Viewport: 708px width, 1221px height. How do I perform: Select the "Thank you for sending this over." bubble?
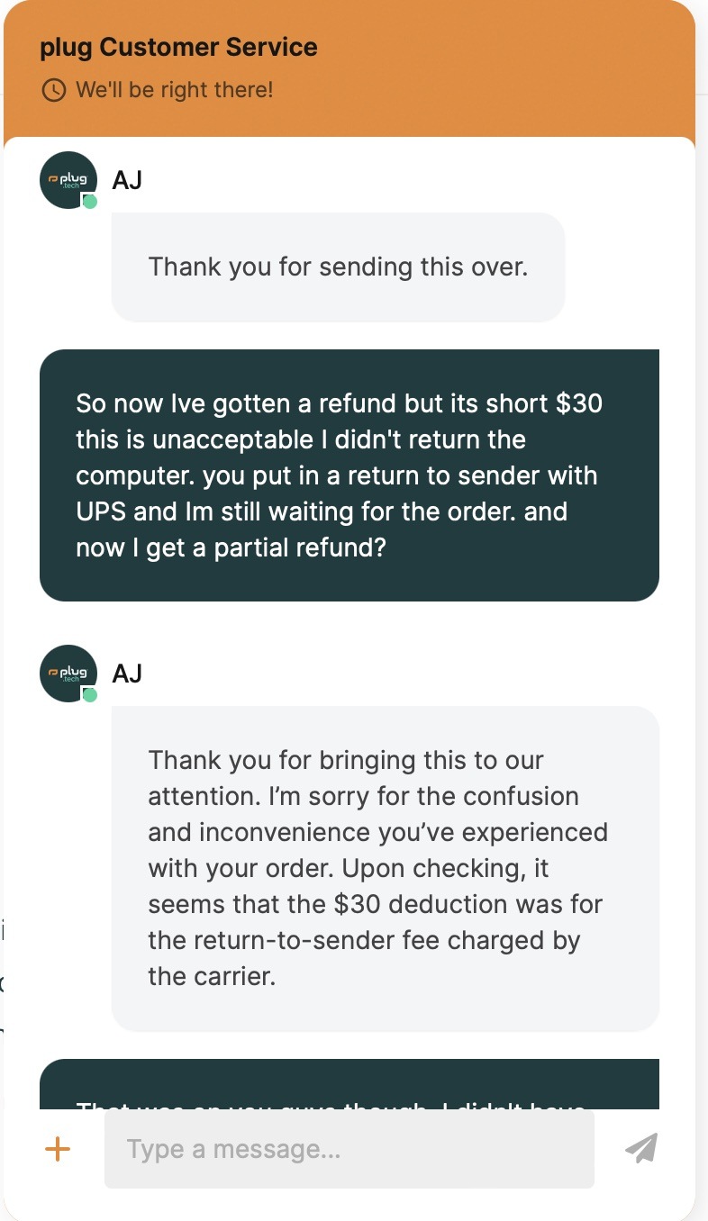click(x=338, y=267)
